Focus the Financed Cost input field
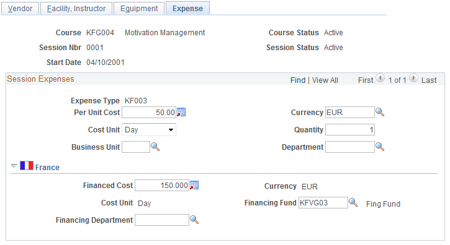 (x=162, y=186)
